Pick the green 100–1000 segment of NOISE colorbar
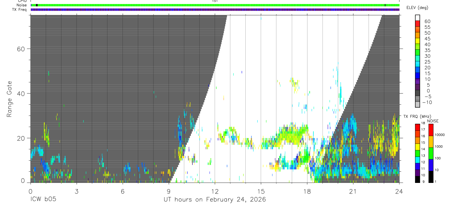Image resolution: width=449 pixels, height=207 pixels. tap(430, 153)
